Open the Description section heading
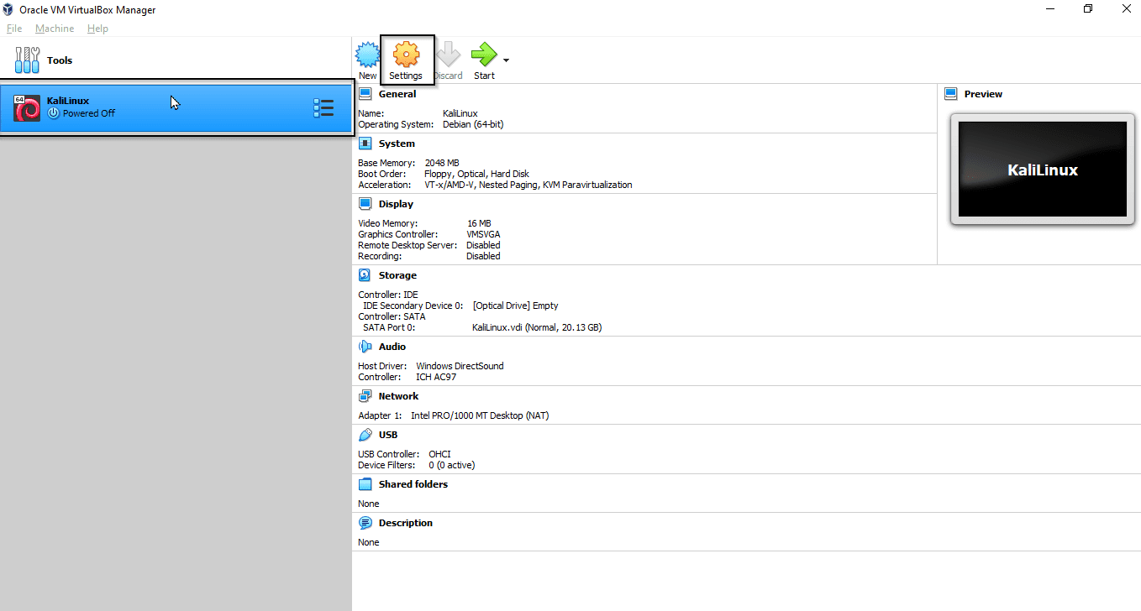The height and width of the screenshot is (611, 1141). pyautogui.click(x=406, y=523)
